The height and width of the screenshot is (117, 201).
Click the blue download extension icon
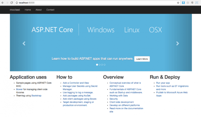tap(183, 3)
